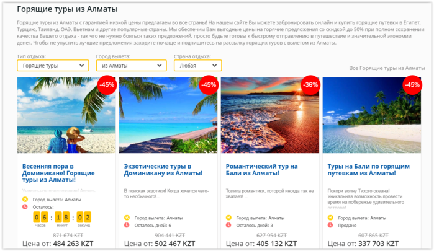
Task: Click the wooden pier tropical tour photo
Action: [168, 115]
